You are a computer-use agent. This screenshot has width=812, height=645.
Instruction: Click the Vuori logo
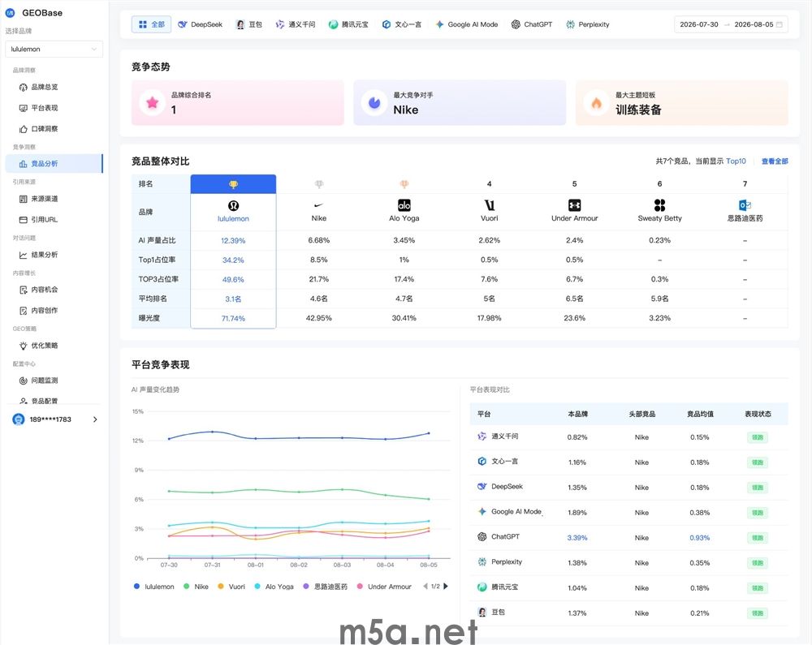[490, 205]
